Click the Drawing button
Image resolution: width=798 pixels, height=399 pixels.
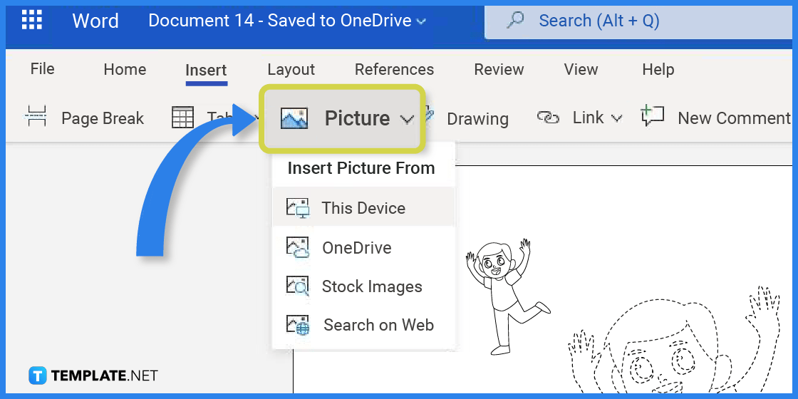pyautogui.click(x=477, y=118)
